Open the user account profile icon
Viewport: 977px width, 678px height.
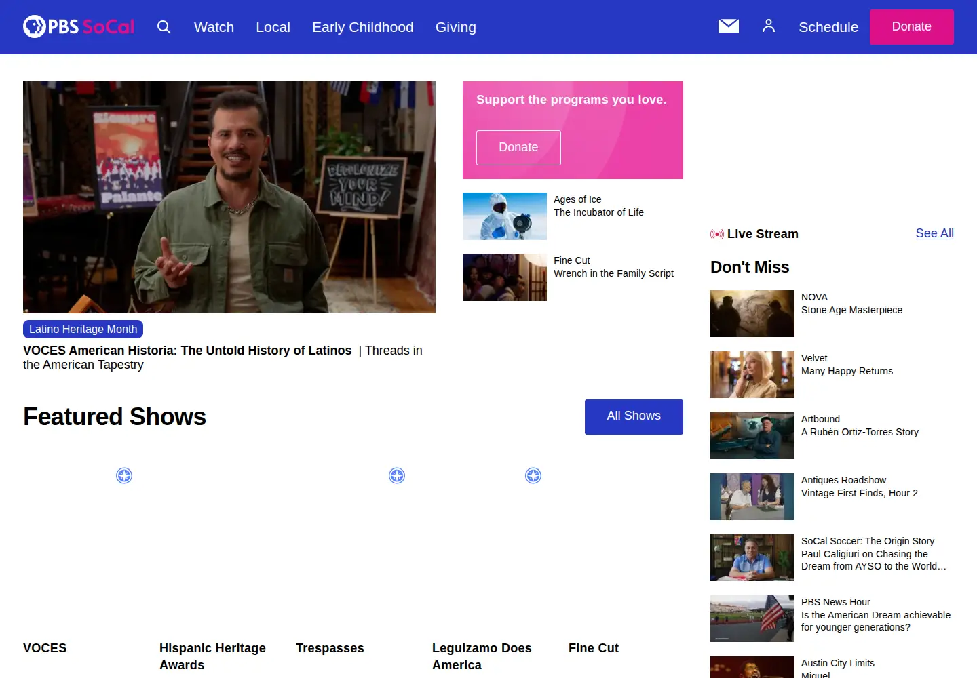768,26
